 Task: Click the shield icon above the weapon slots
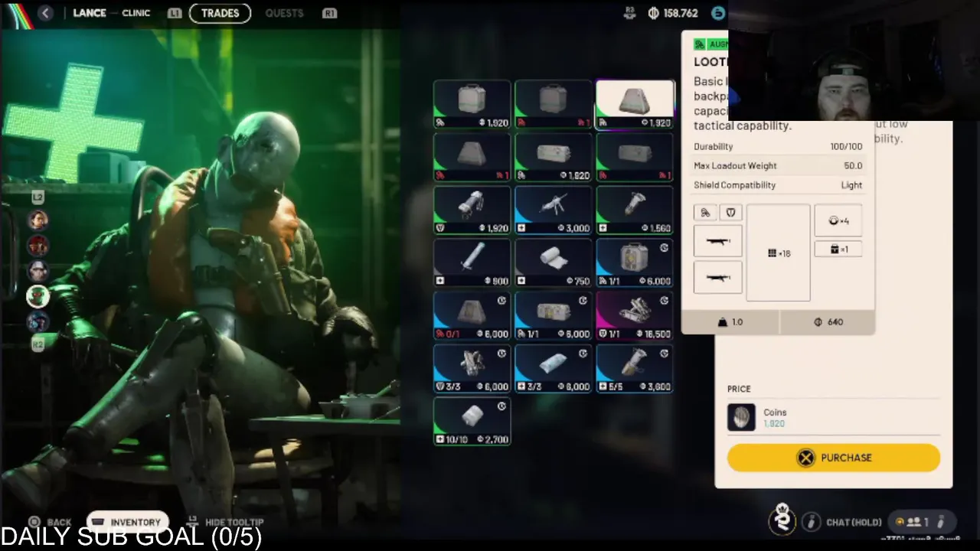730,213
